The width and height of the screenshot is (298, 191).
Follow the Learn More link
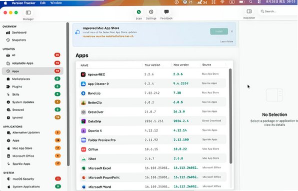point(227,41)
